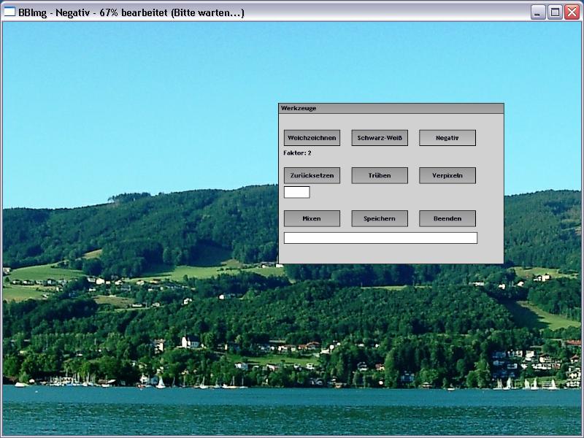This screenshot has width=584, height=438.
Task: Quit the program via Beenden
Action: 447,218
